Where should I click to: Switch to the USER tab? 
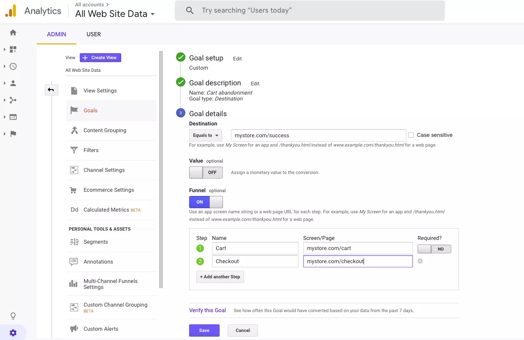[93, 34]
